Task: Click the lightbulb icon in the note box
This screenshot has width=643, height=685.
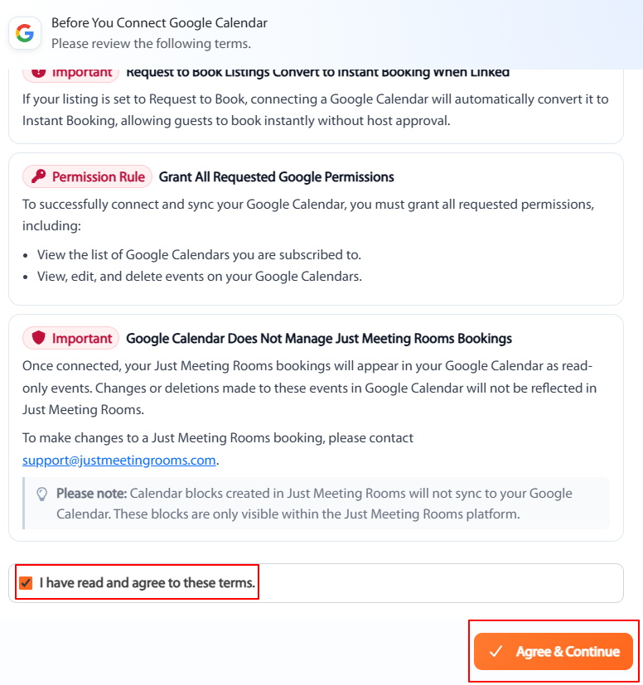Action: 41,494
